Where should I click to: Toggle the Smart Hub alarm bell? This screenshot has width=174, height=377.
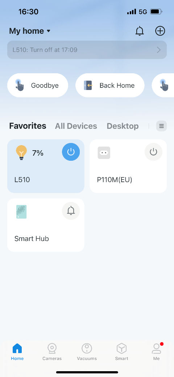coord(71,211)
